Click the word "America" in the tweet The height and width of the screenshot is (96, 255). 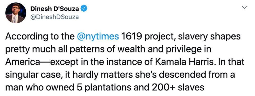22,62
